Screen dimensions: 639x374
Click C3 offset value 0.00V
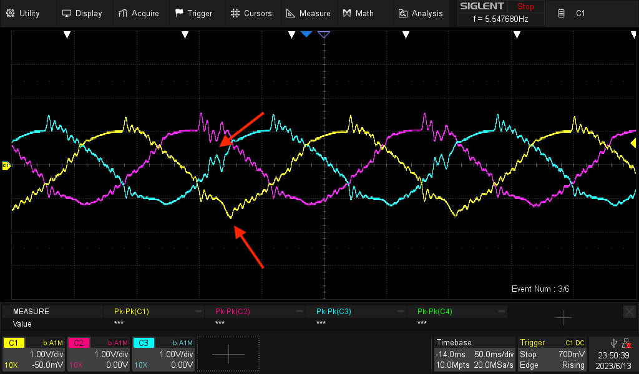[x=182, y=365]
